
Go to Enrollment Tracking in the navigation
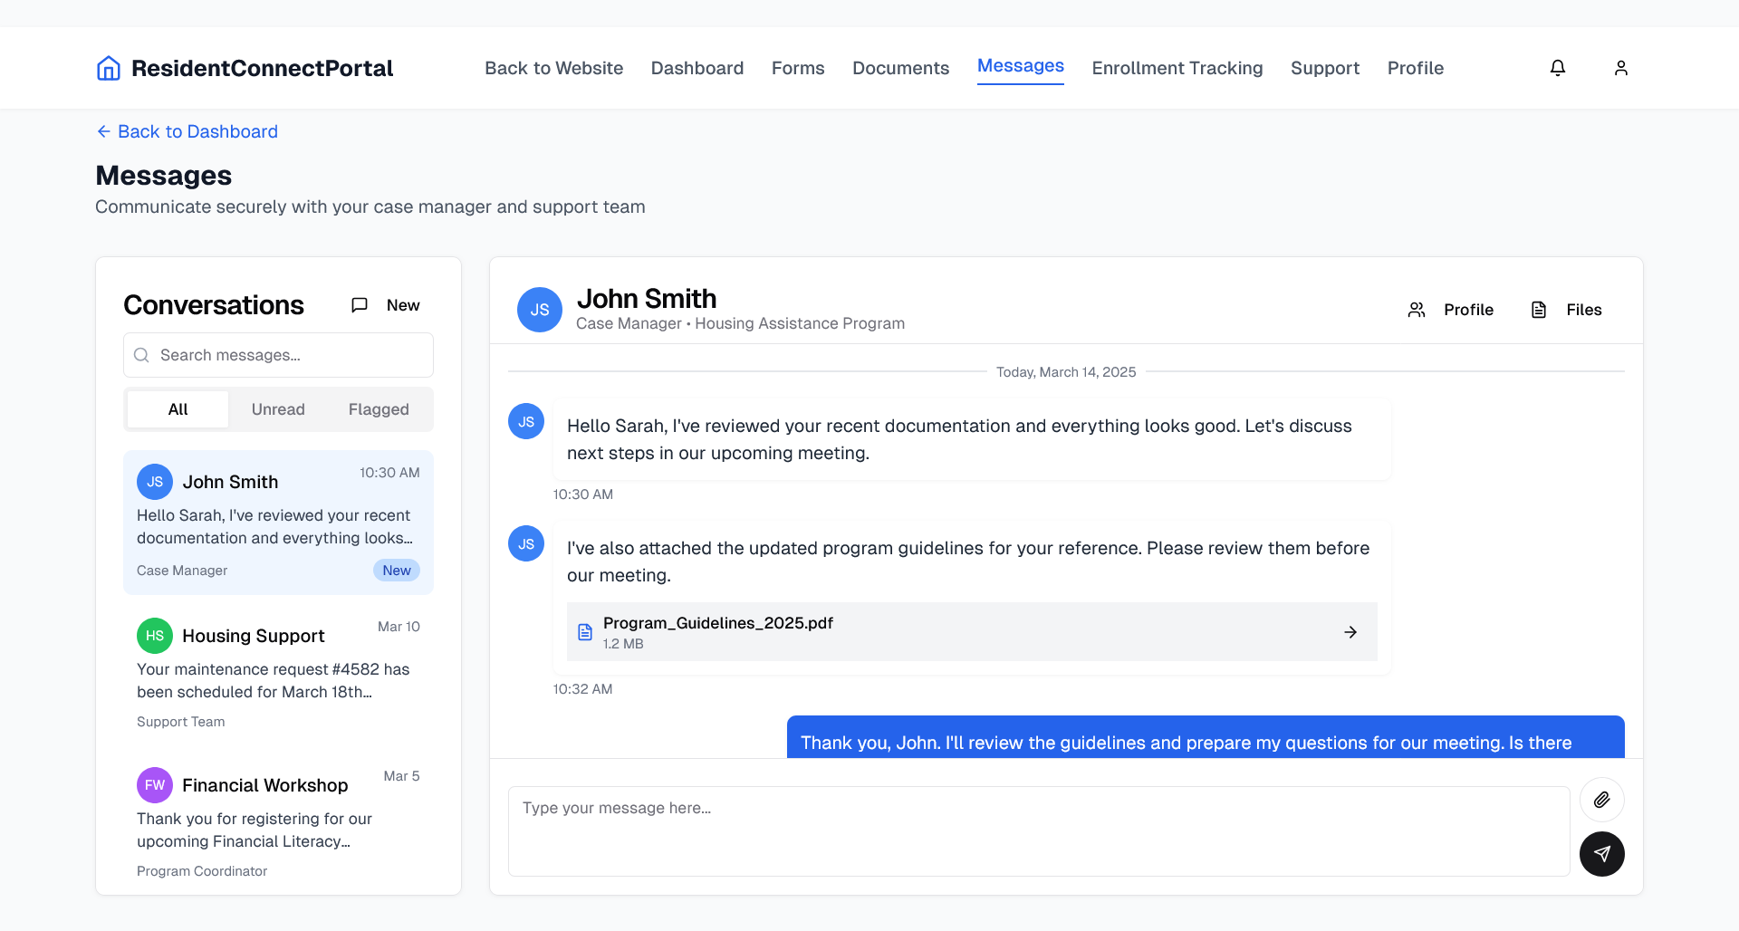pos(1177,68)
